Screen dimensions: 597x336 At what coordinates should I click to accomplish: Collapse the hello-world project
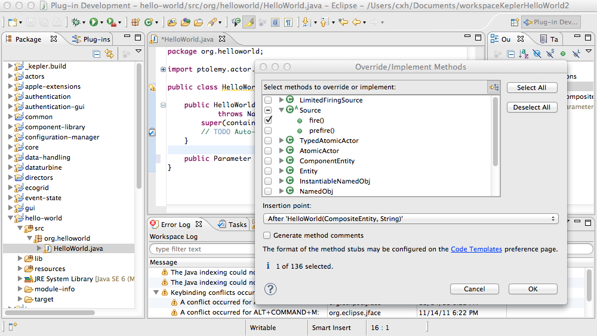point(10,218)
